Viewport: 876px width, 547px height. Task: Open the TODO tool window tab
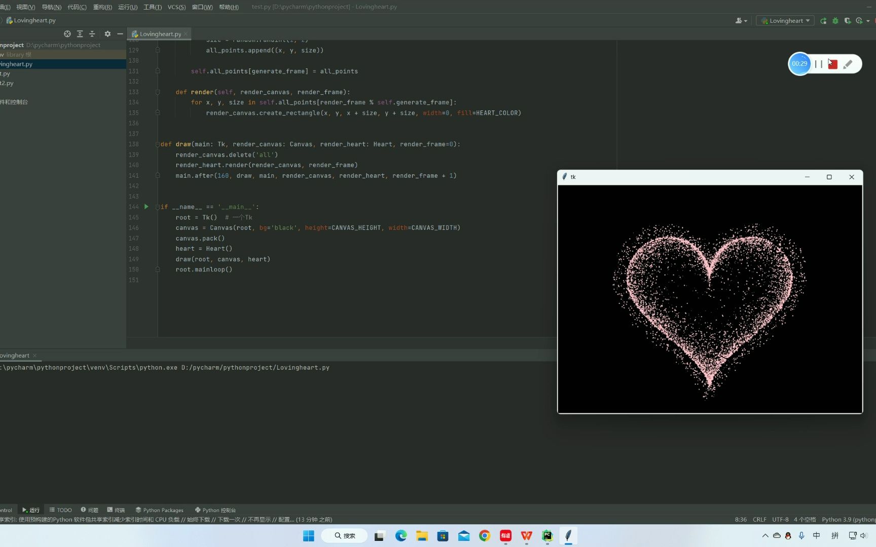[61, 510]
